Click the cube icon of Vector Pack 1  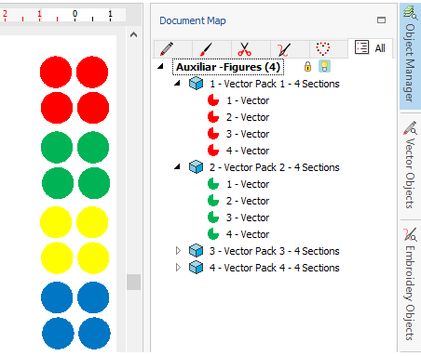tap(196, 84)
